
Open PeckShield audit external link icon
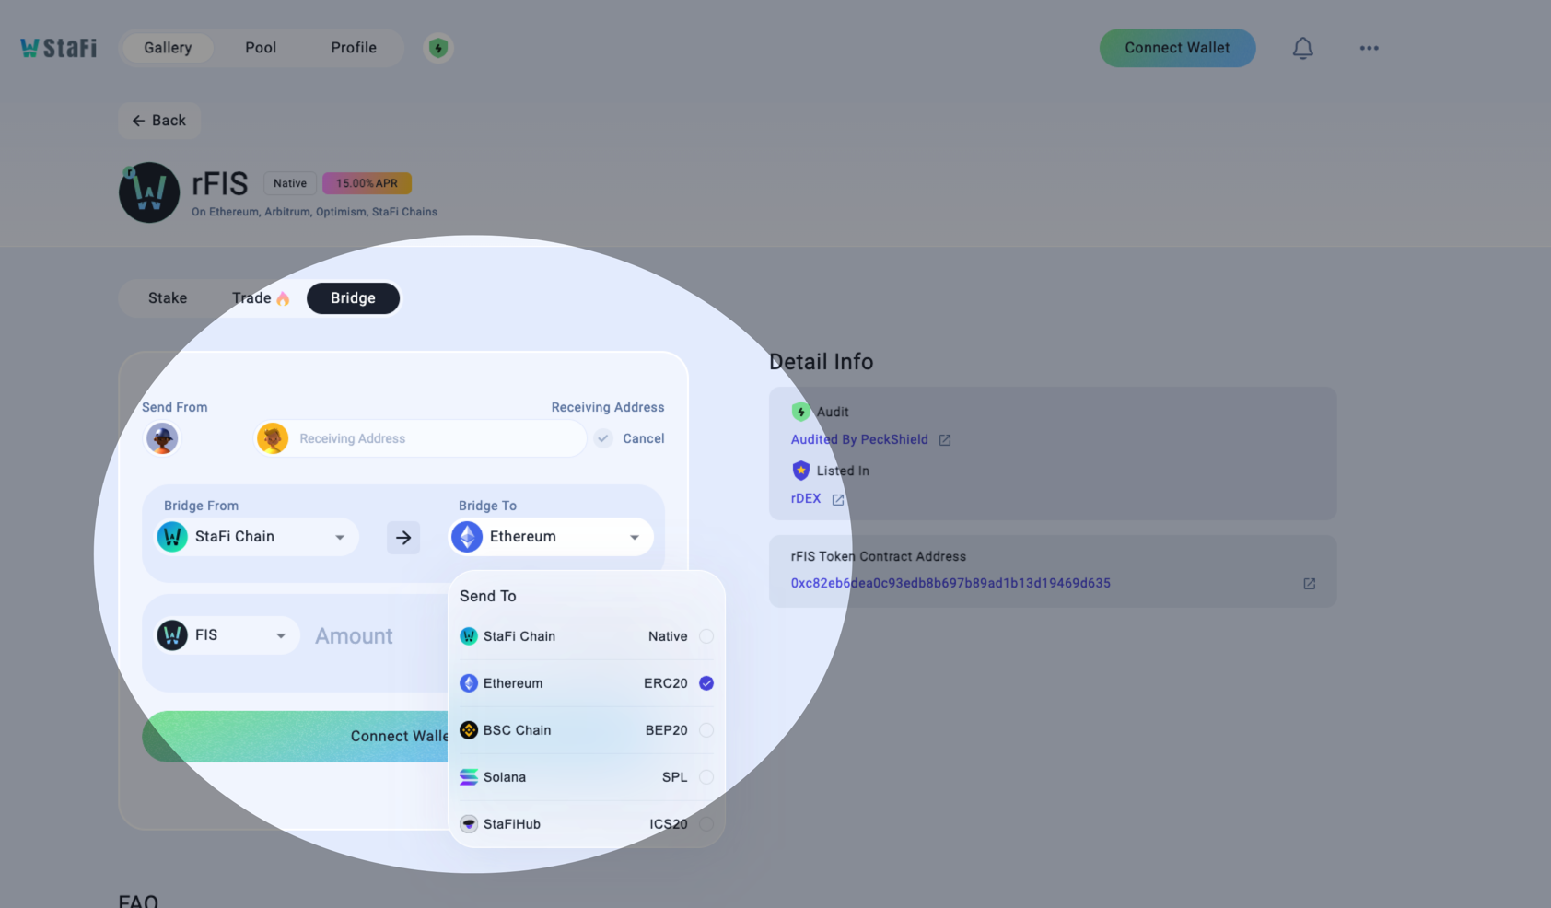pos(945,440)
